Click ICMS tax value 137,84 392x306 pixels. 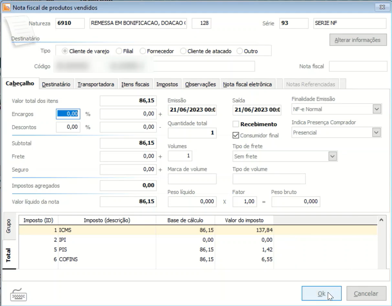(x=264, y=230)
